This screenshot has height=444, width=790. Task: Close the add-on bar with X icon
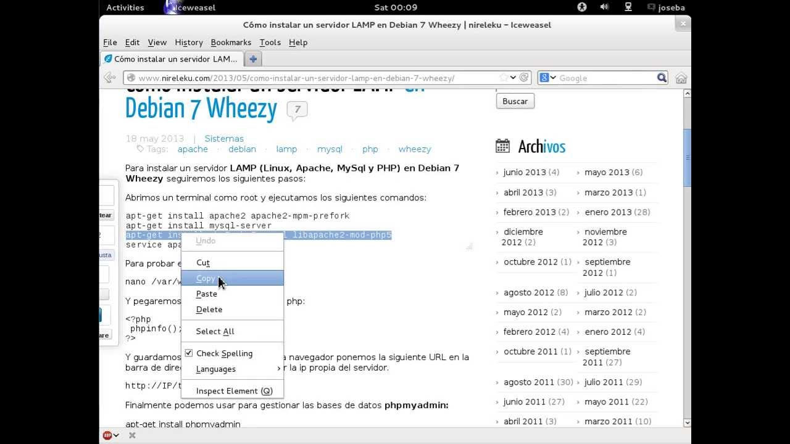click(132, 435)
